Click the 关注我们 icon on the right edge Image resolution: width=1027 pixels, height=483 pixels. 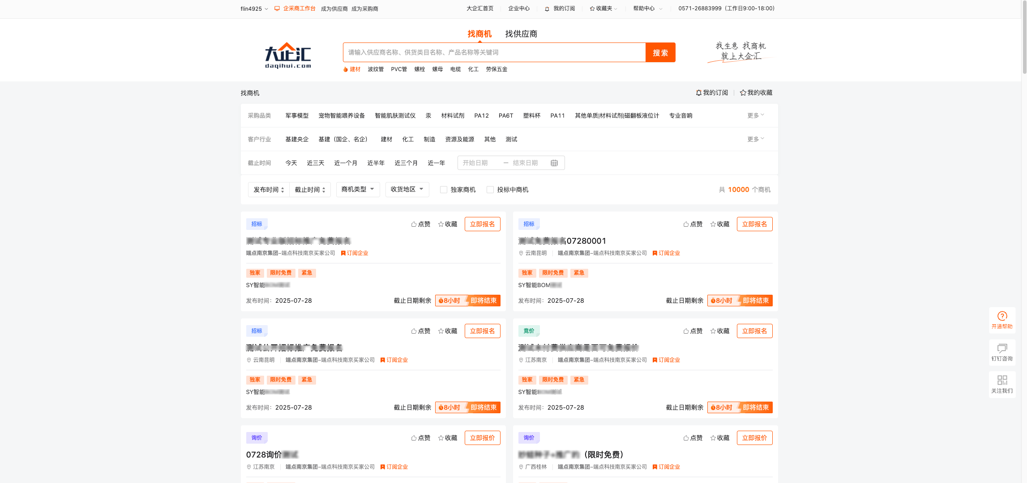coord(1002,380)
